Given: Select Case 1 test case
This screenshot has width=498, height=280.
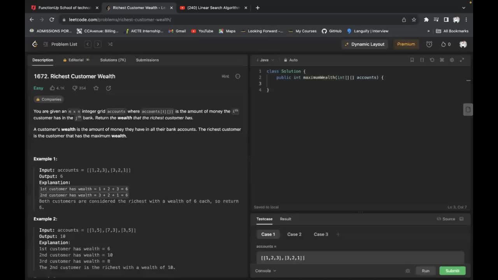Looking at the screenshot, I should (x=268, y=234).
